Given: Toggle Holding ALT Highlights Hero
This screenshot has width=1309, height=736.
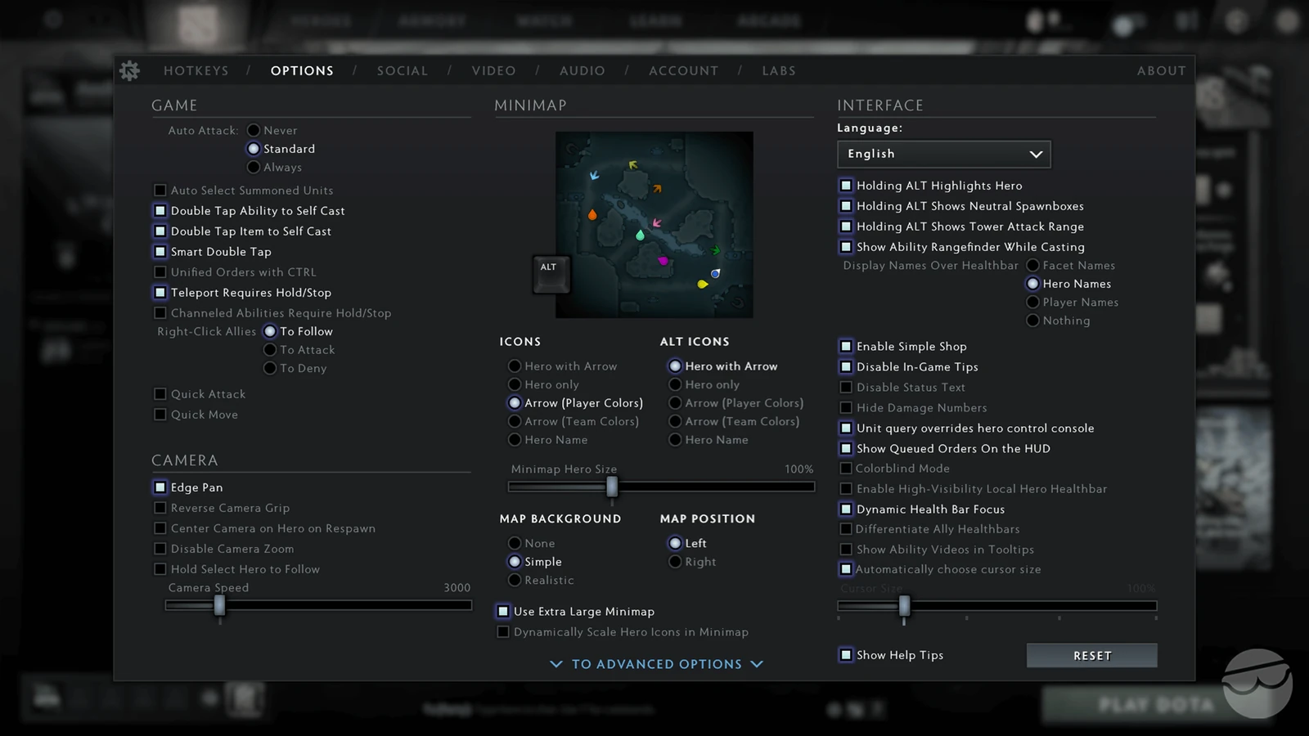Looking at the screenshot, I should (846, 186).
